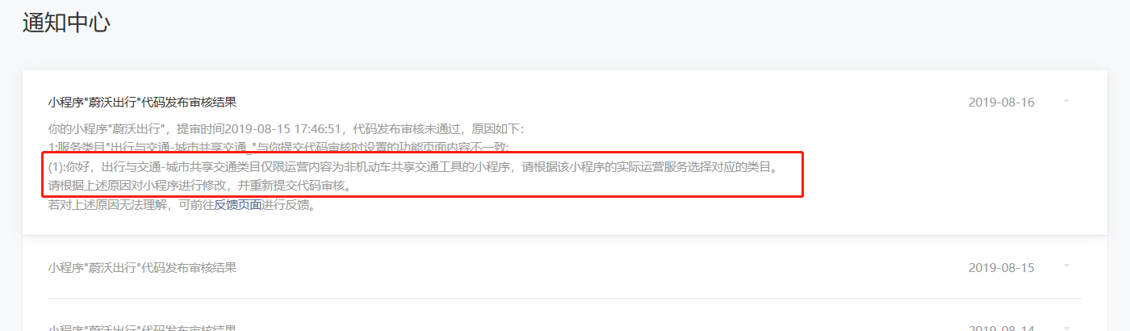Expand the 2019-08-15 notification arrow
The height and width of the screenshot is (331, 1130).
point(1066,266)
